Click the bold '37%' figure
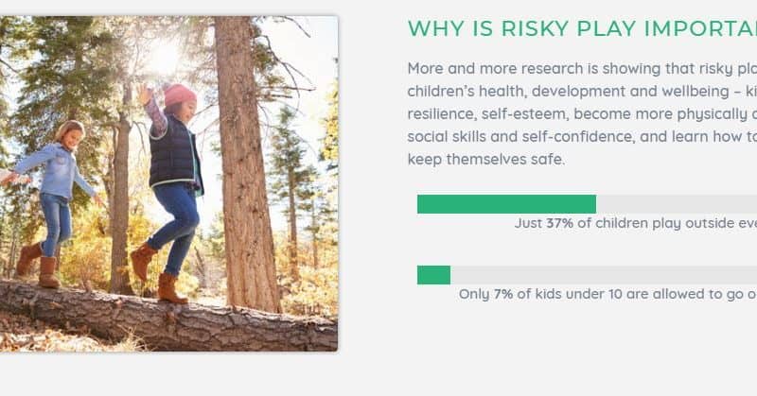Image resolution: width=757 pixels, height=396 pixels. point(559,224)
